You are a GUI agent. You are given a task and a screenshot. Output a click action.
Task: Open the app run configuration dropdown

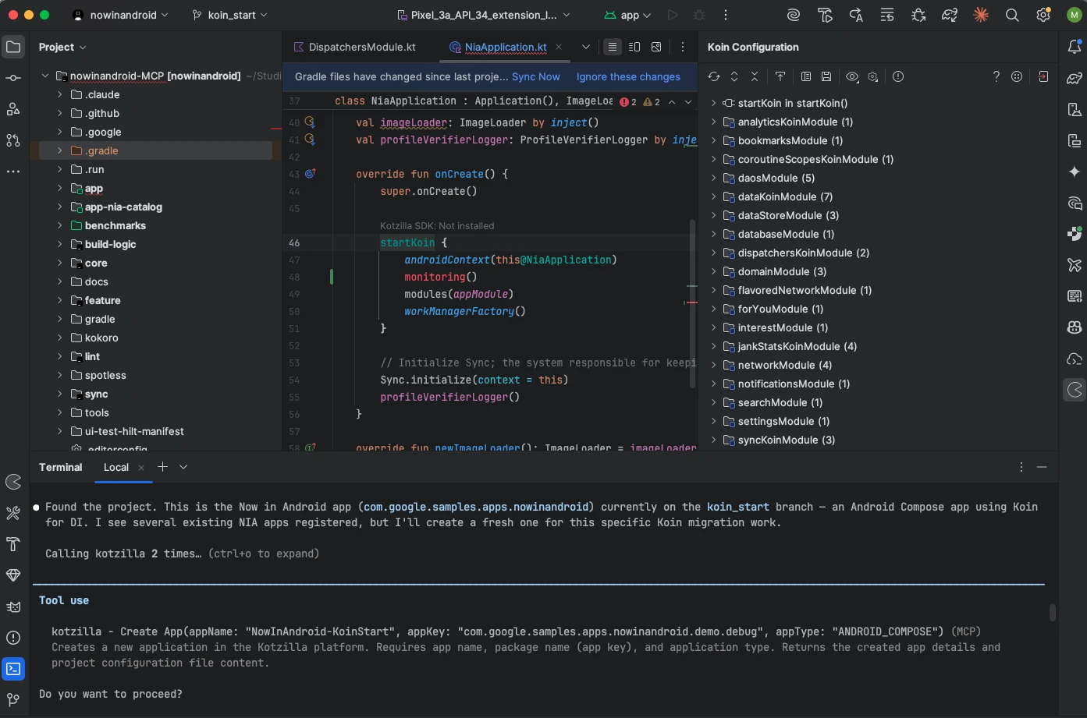coord(628,15)
